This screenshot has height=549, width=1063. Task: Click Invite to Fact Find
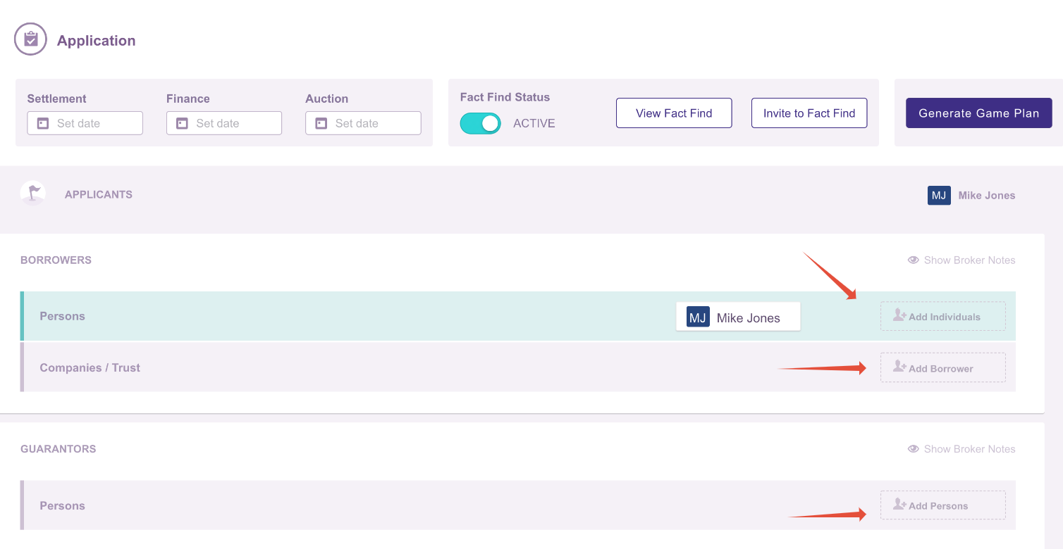coord(809,113)
